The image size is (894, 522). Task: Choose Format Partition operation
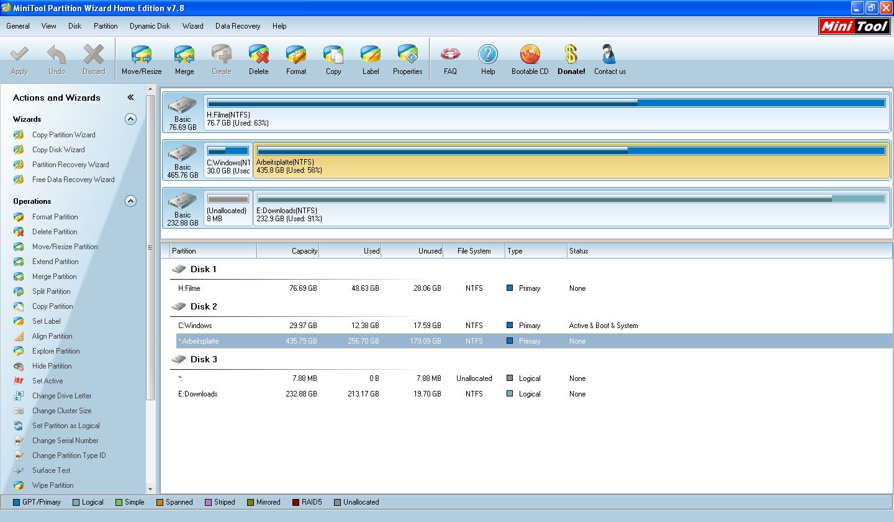tap(55, 217)
